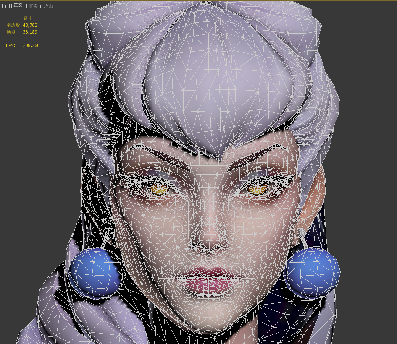397x344 pixels.
Task: Click the 总计 statistics header
Action: tap(28, 18)
